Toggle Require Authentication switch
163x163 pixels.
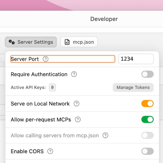click(x=148, y=74)
